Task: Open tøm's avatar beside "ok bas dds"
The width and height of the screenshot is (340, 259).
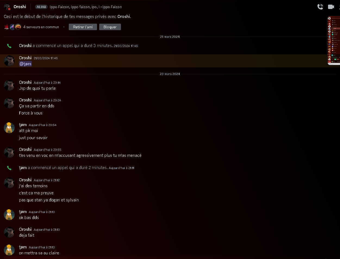Action: click(9, 215)
